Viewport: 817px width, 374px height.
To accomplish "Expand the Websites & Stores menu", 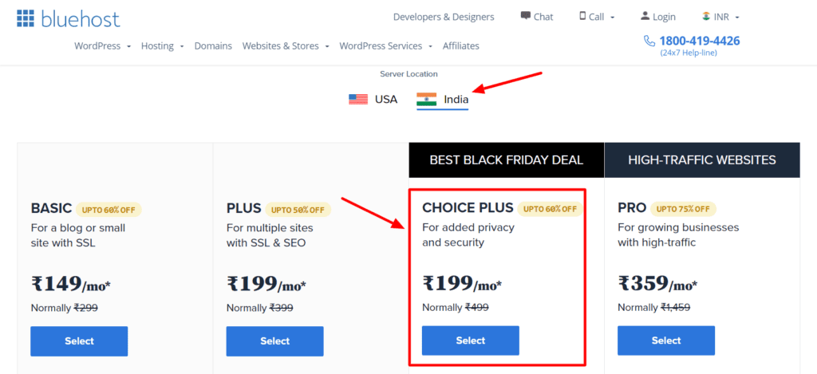I will click(x=285, y=46).
